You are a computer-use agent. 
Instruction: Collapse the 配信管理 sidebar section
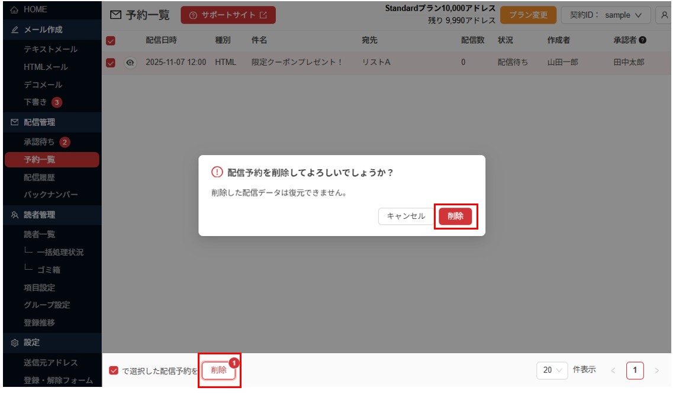(x=40, y=122)
